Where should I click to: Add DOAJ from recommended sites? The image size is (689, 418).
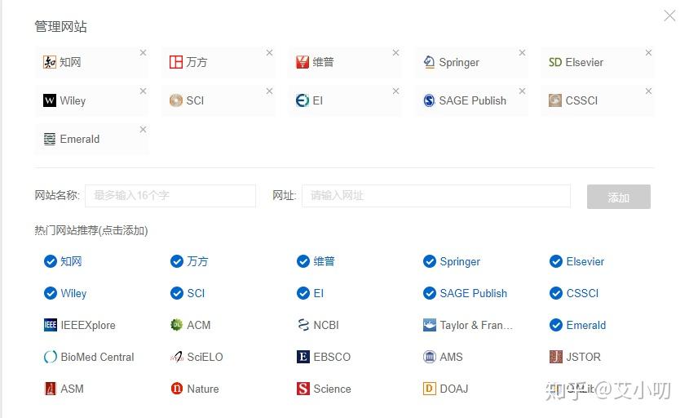click(445, 389)
